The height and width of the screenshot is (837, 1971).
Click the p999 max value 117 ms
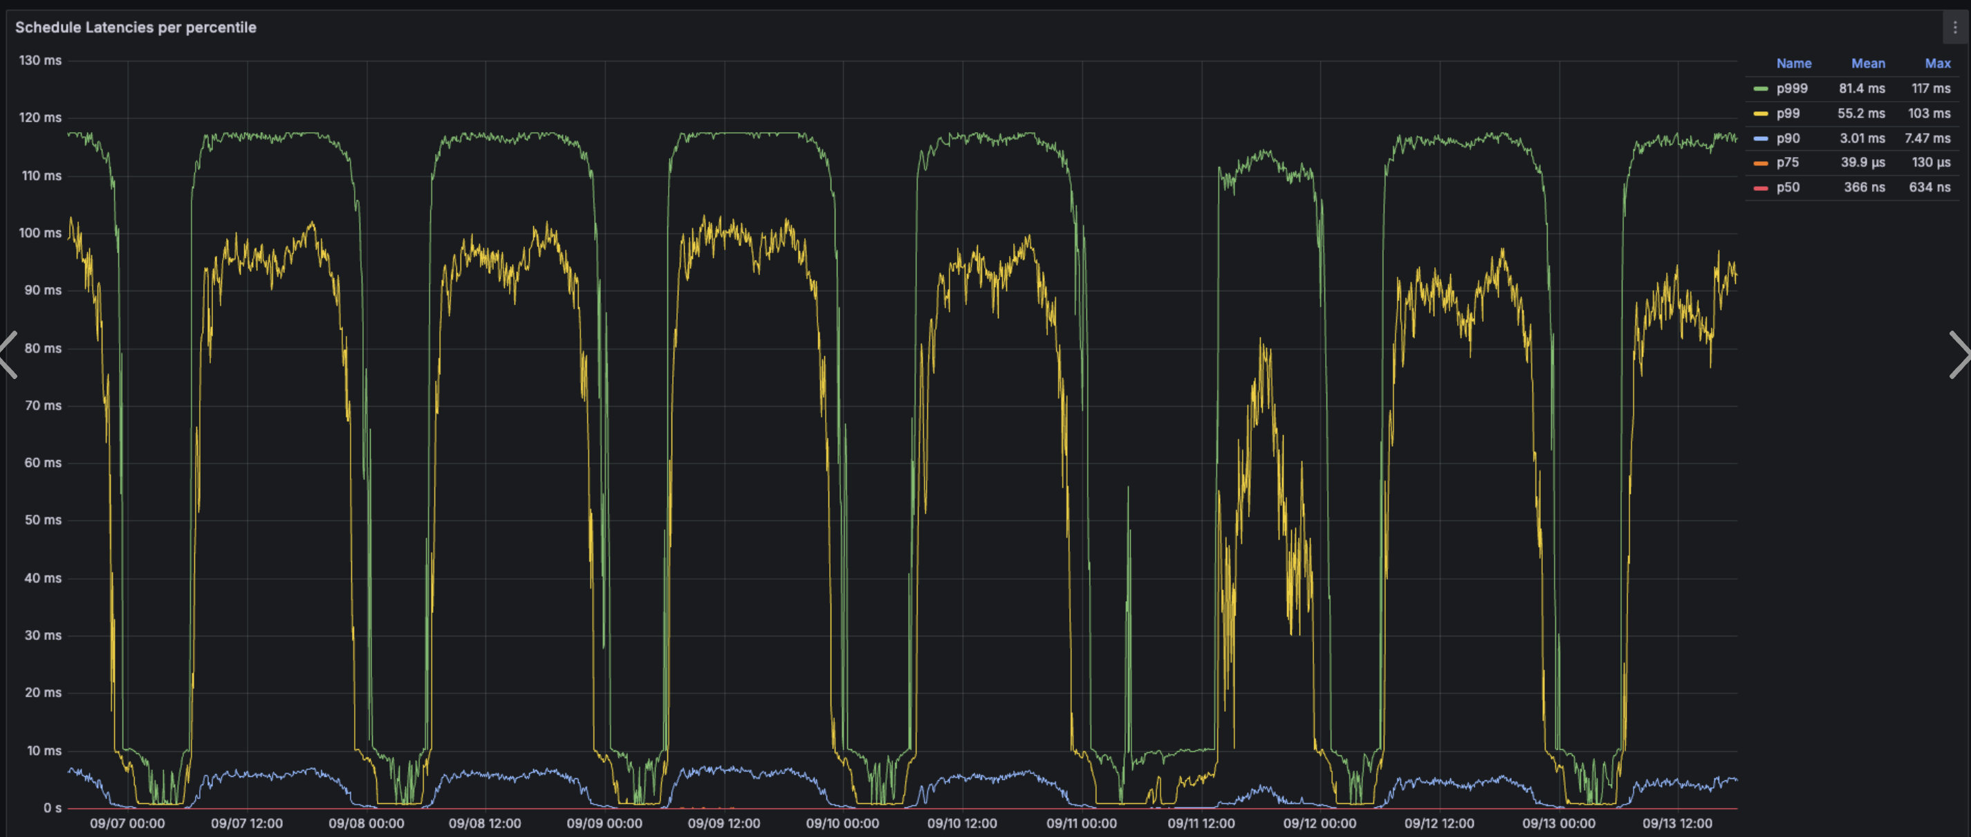pyautogui.click(x=1930, y=89)
